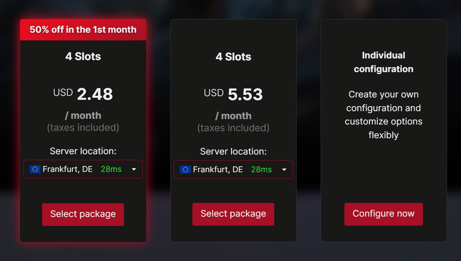
Task: Click the Configure now button
Action: coord(383,214)
